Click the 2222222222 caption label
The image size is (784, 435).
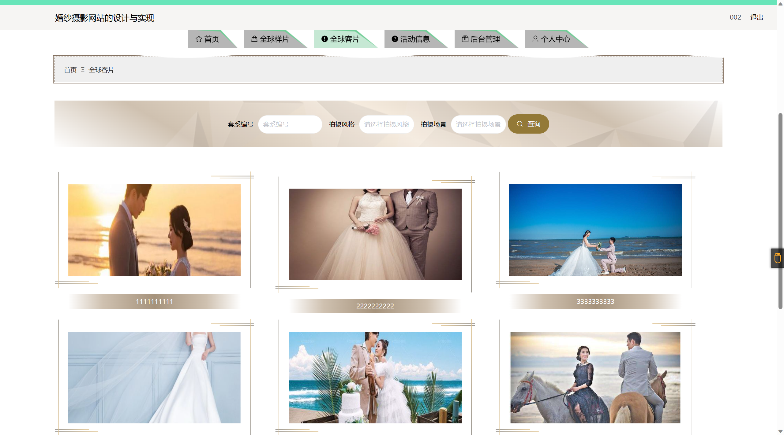(375, 306)
